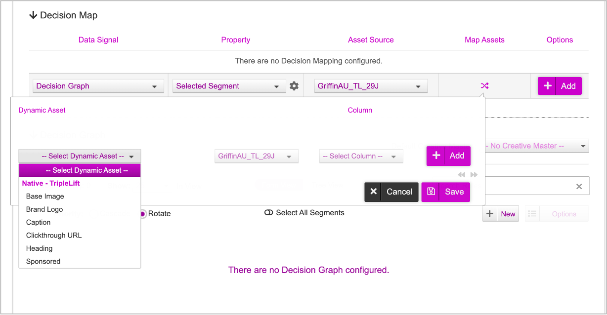Click Add in the Dynamic Asset popup
This screenshot has width=607, height=315.
click(448, 156)
